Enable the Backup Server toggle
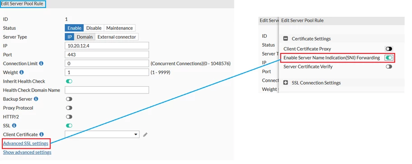Image resolution: width=412 pixels, height=164 pixels. pos(69,99)
